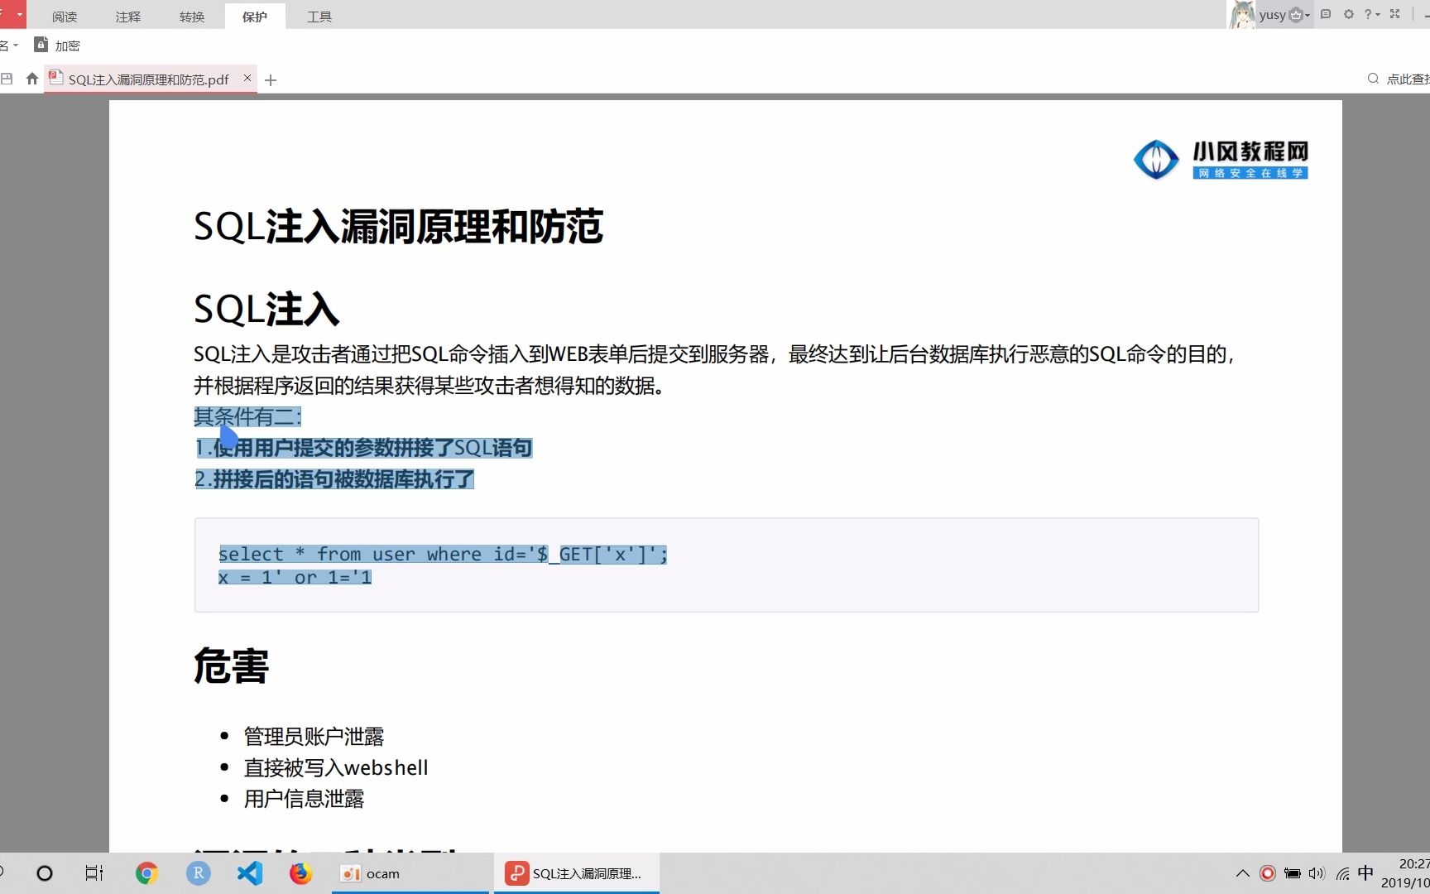Open the help question mark icon

[x=1368, y=14]
